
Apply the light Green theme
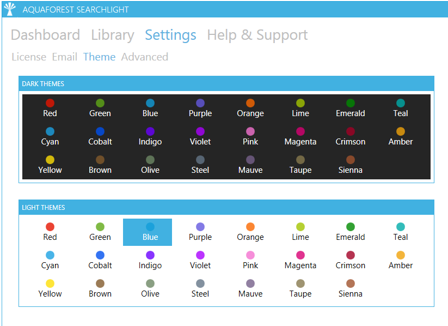[100, 231]
